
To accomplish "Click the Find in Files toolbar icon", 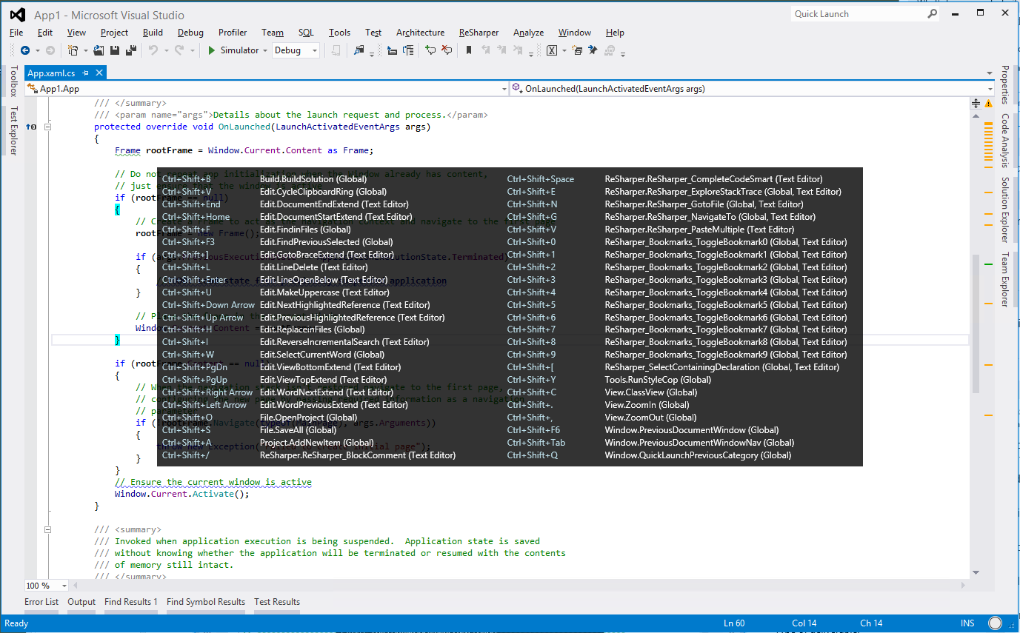I will click(x=359, y=50).
